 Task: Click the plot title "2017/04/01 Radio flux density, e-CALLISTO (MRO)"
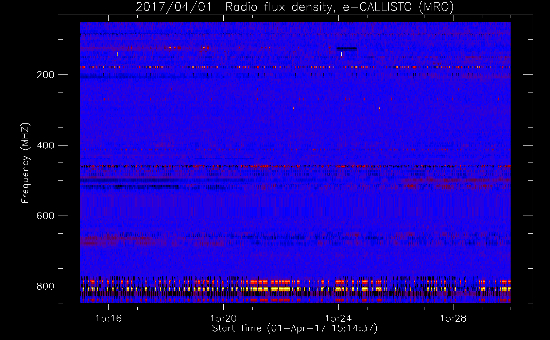tap(295, 7)
